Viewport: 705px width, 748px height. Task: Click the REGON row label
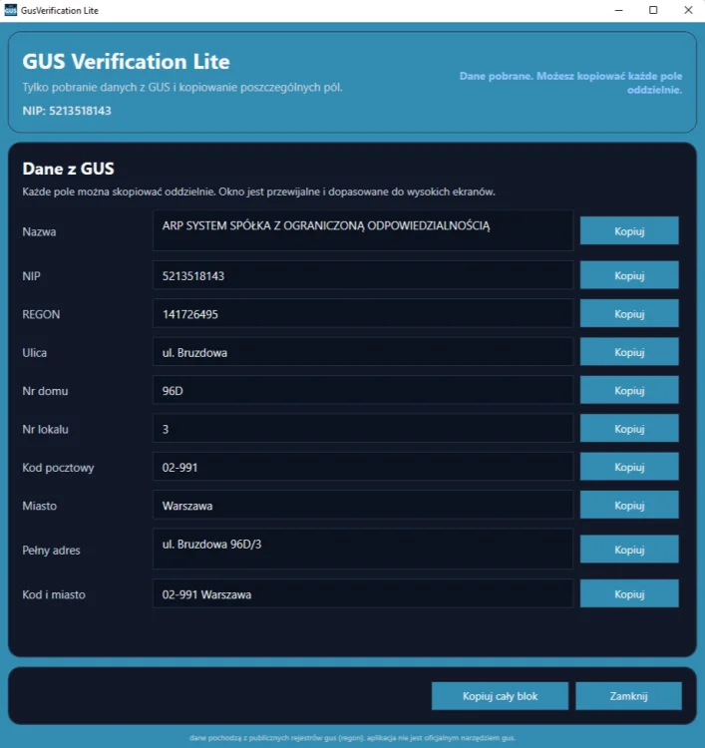click(41, 314)
